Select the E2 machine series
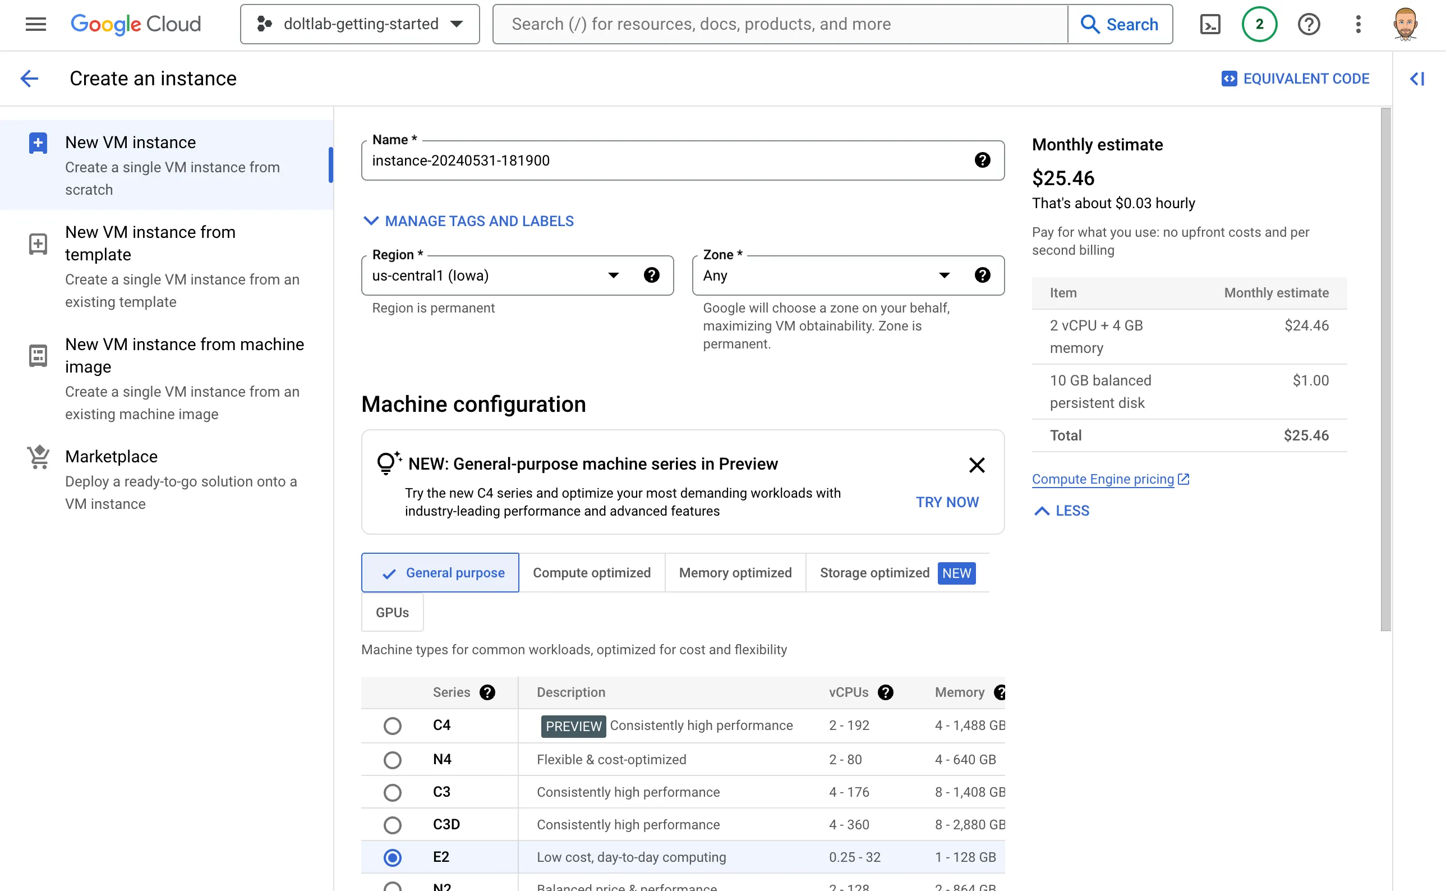Viewport: 1446px width, 891px height. tap(392, 857)
